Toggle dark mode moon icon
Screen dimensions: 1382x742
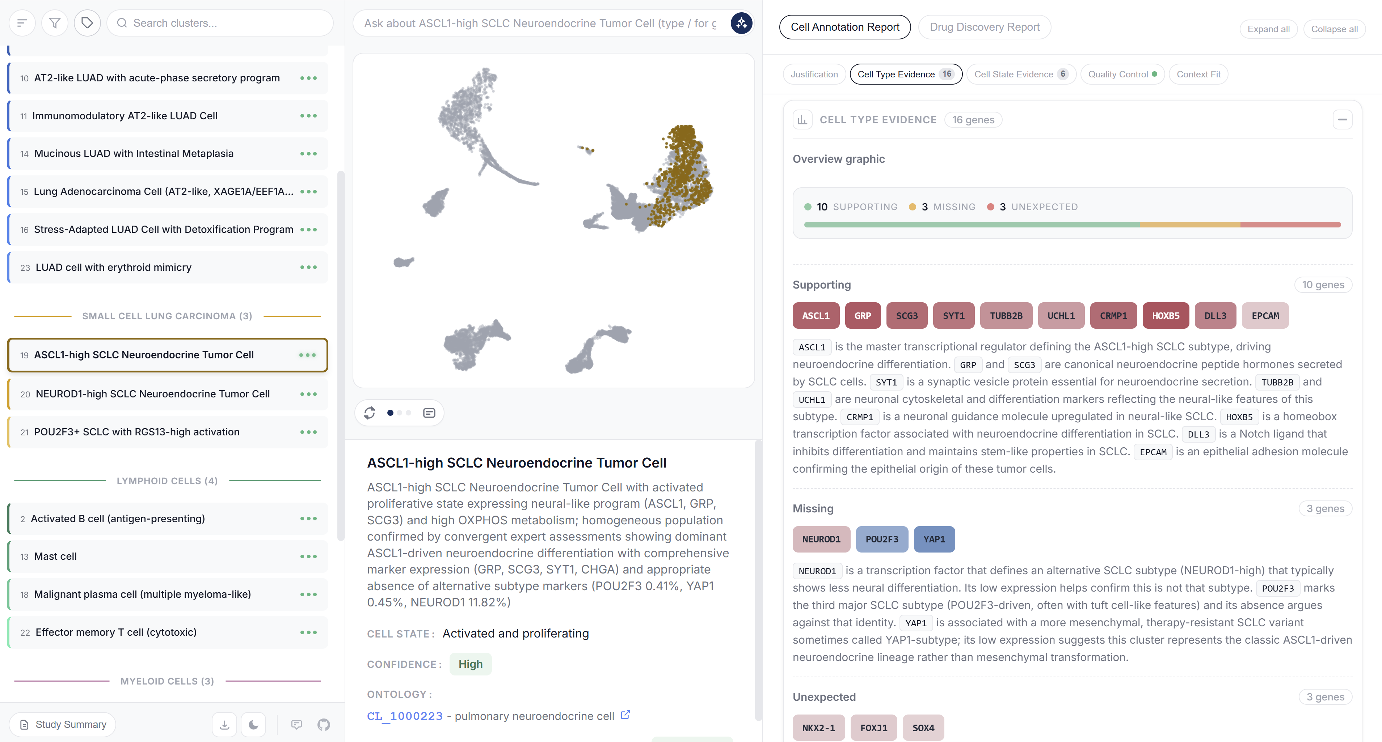(x=254, y=725)
